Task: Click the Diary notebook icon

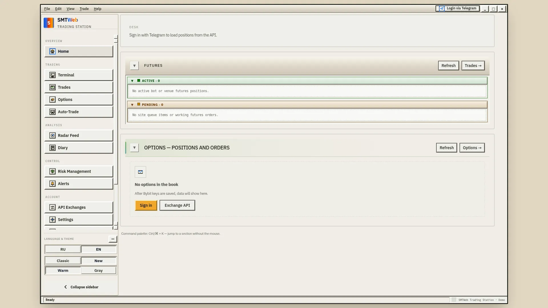Action: click(53, 148)
